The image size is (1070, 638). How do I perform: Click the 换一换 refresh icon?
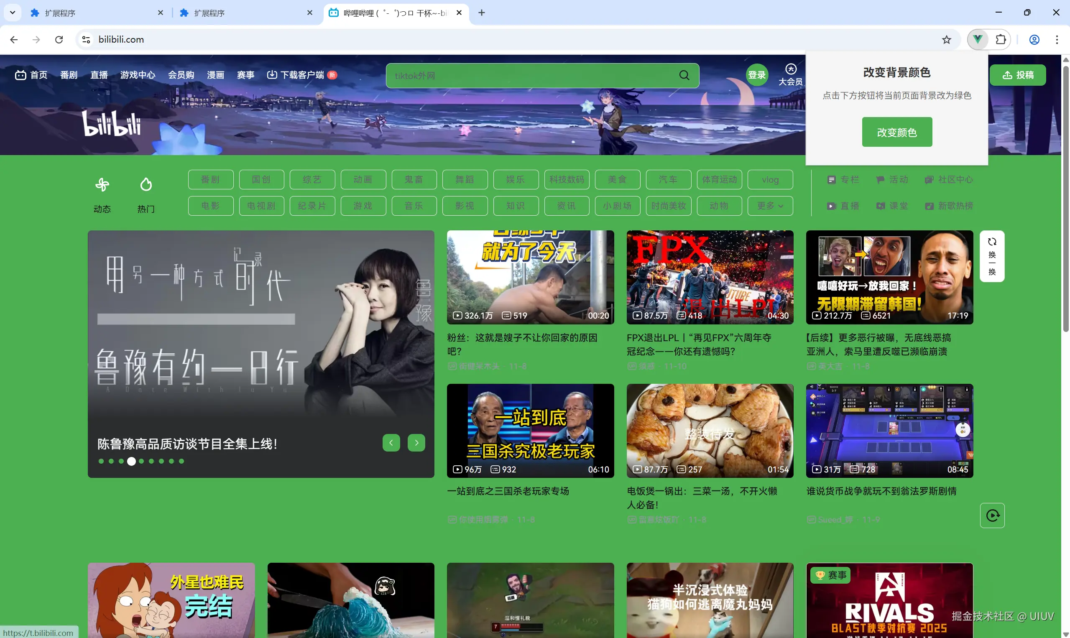pos(992,242)
